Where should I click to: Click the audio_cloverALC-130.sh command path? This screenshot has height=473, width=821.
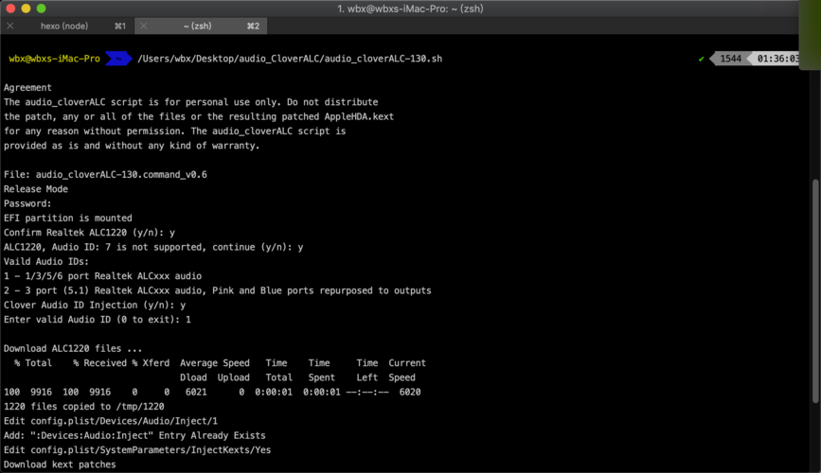point(289,59)
